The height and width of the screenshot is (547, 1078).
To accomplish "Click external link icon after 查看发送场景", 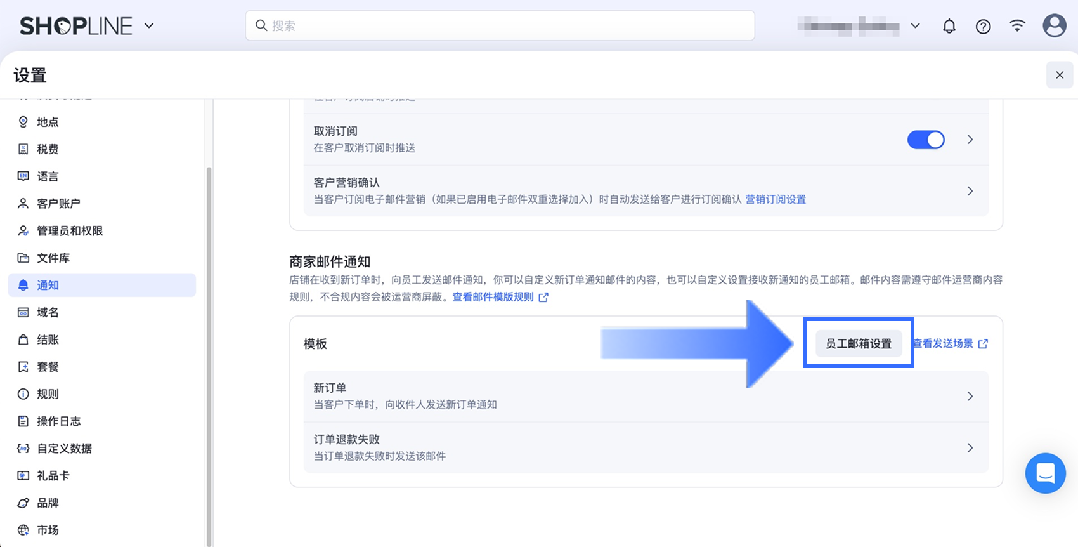I will (983, 344).
